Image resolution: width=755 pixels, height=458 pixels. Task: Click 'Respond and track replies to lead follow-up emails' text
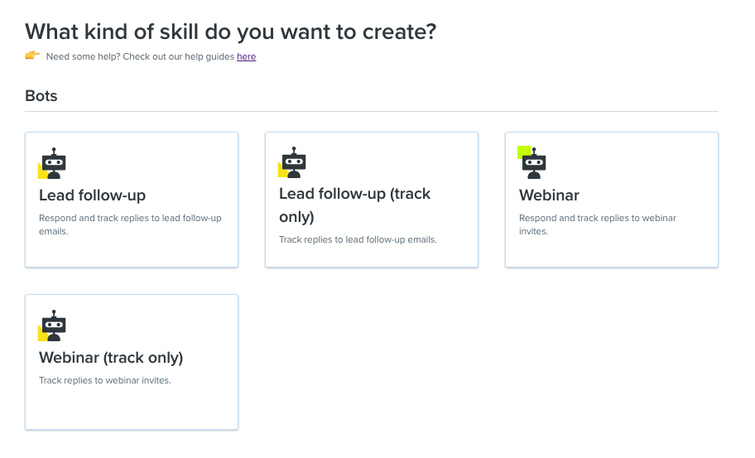point(130,224)
